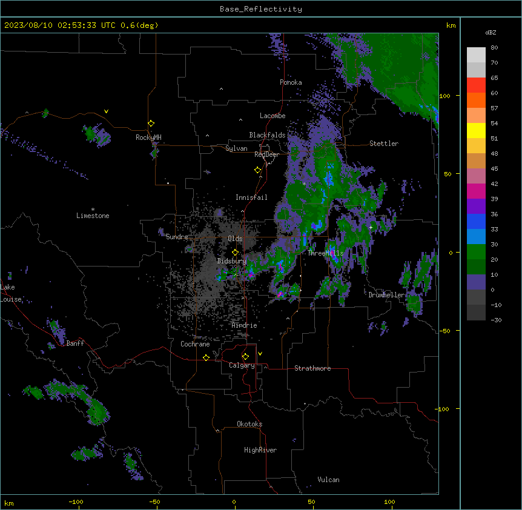522x510 pixels.
Task: Click the Lacombe city label
Action: [273, 116]
